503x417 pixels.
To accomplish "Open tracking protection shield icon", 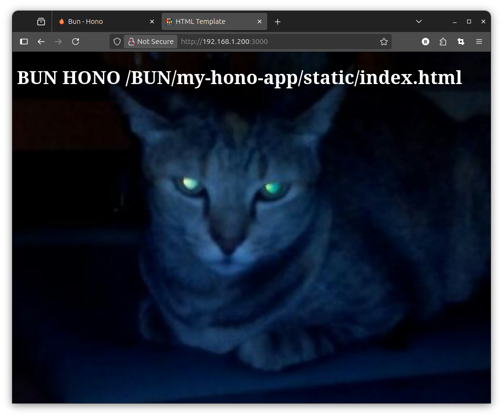I will click(117, 42).
